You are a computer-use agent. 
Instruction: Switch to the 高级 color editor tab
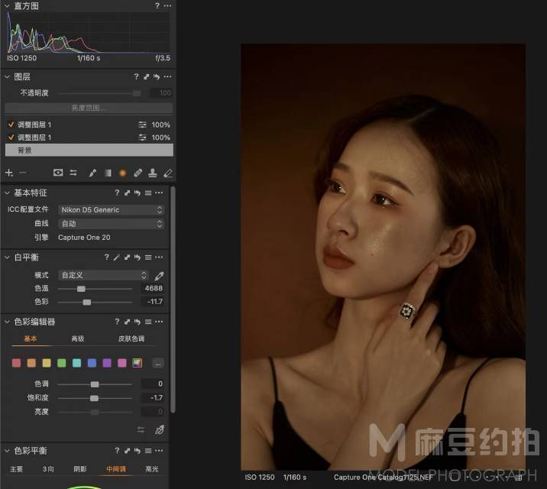pyautogui.click(x=78, y=338)
